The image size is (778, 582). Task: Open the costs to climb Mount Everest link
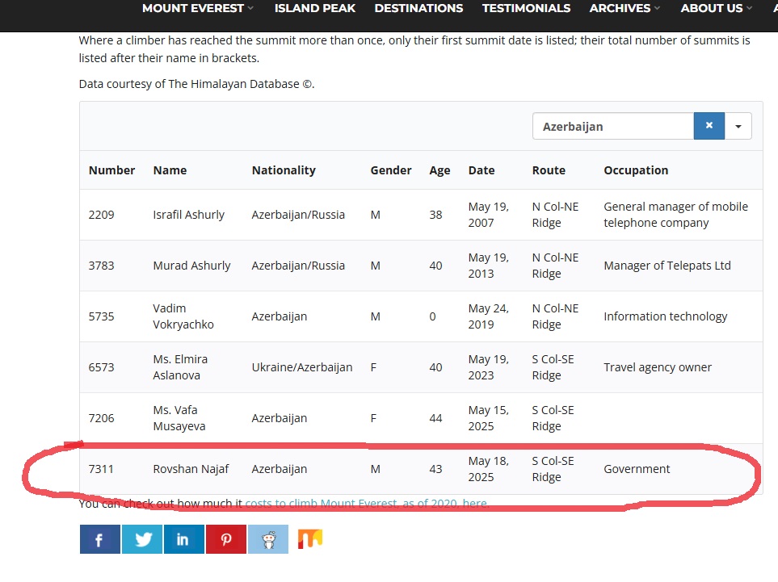click(x=367, y=503)
